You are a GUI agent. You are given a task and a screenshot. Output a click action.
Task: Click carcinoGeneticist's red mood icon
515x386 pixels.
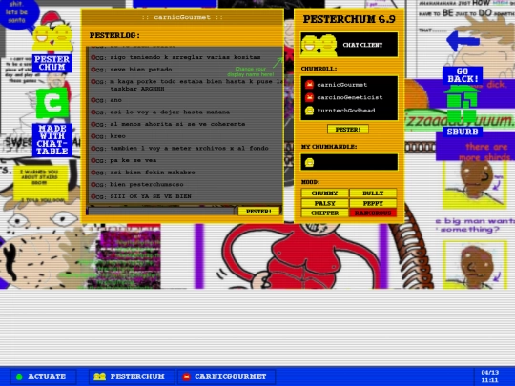[x=309, y=97]
